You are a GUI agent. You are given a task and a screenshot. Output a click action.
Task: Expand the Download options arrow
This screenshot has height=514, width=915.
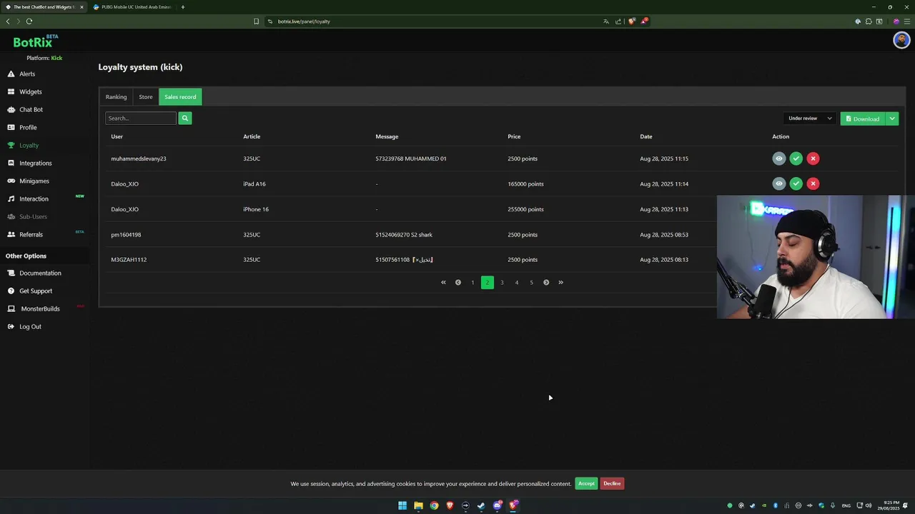click(x=892, y=119)
